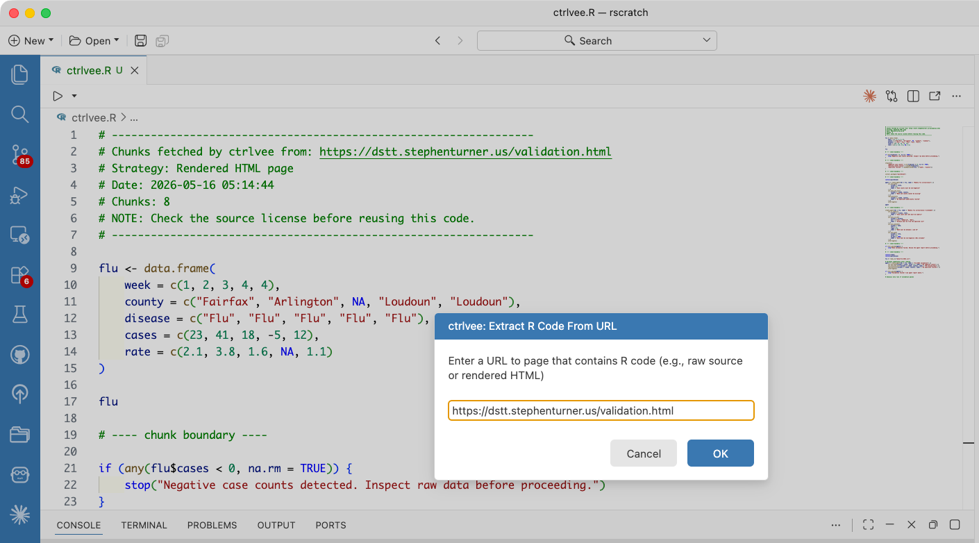Click the stacked folders sidebar icon

19,435
